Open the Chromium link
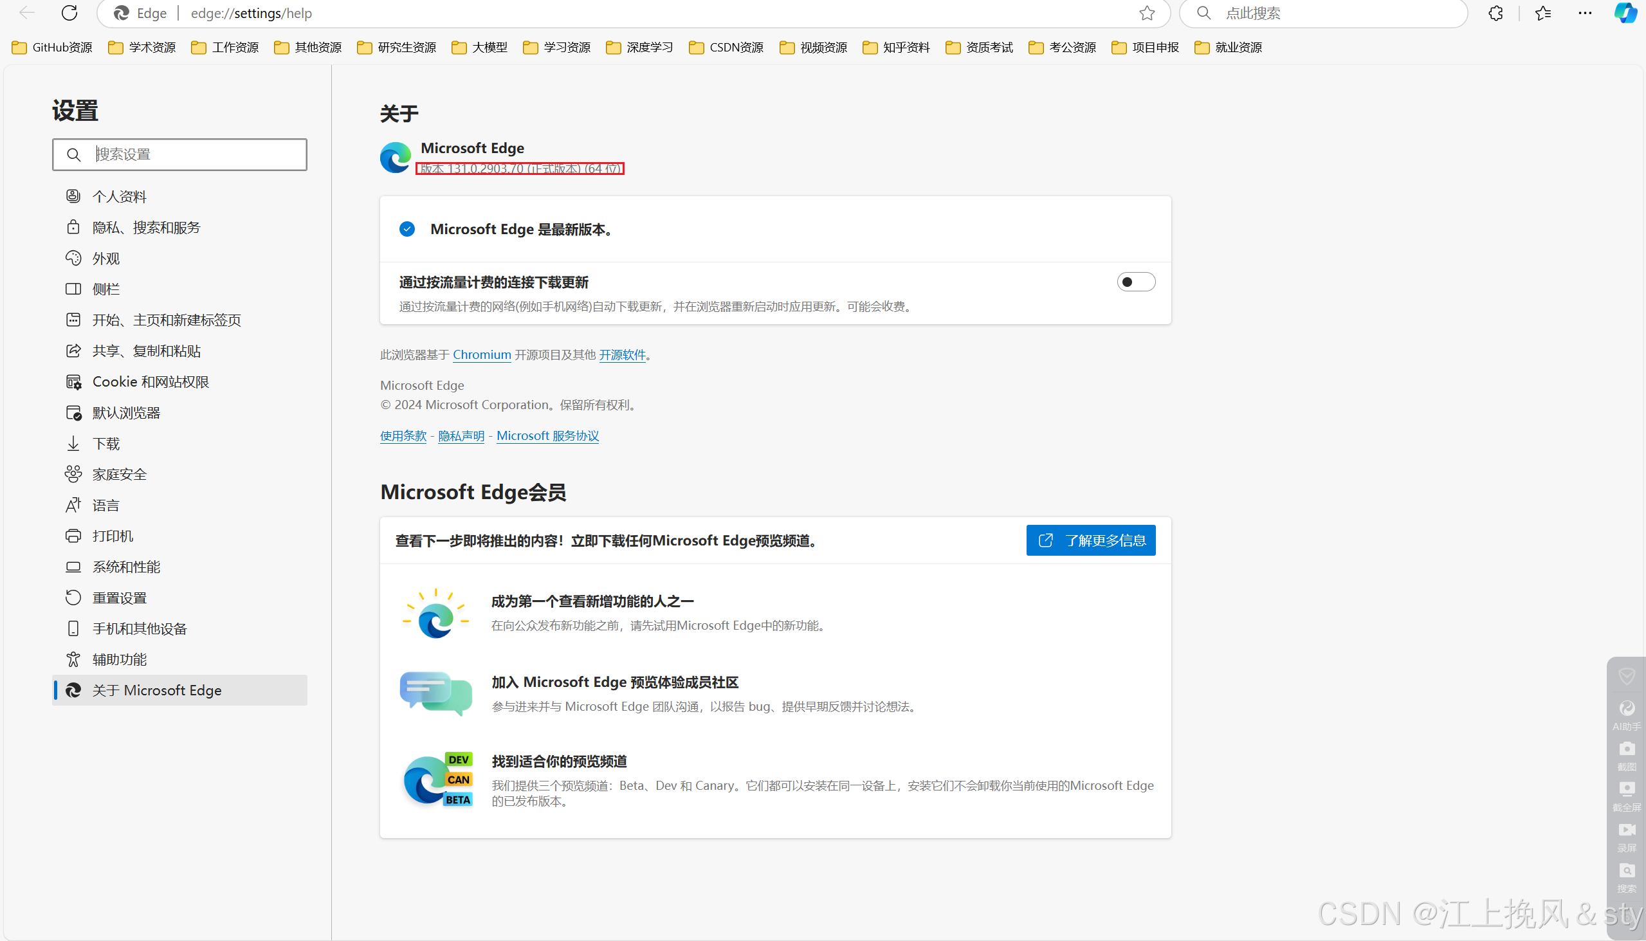Image resolution: width=1646 pixels, height=941 pixels. click(482, 354)
